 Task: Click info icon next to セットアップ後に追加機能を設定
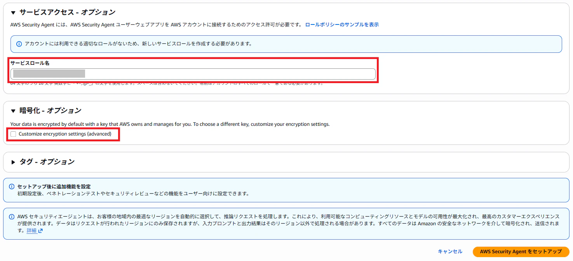click(12, 187)
